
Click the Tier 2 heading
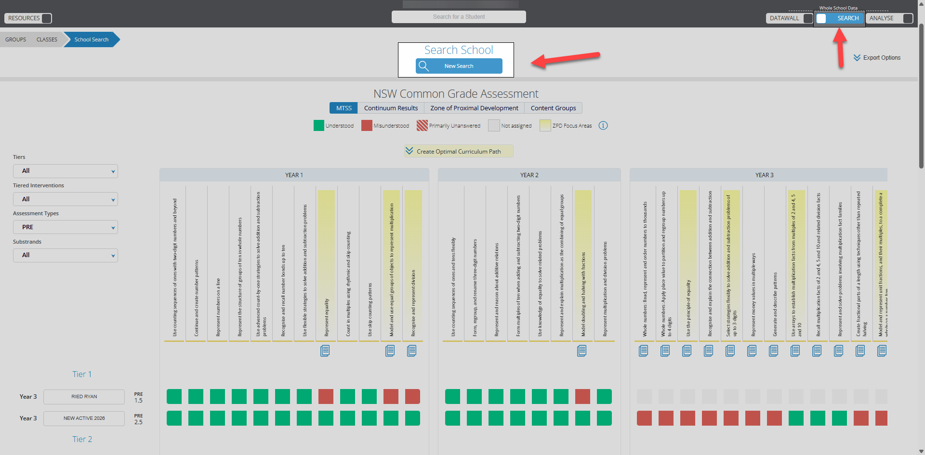tap(82, 439)
